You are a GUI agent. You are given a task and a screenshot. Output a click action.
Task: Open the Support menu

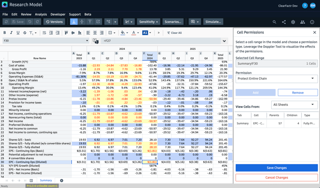(75, 14)
